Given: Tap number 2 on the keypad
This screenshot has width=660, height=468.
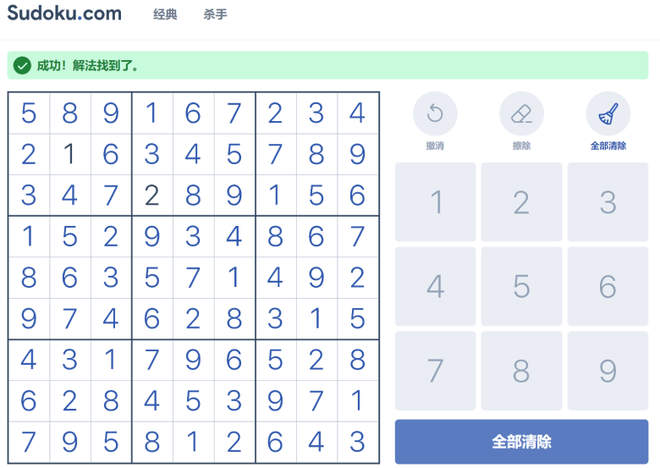Looking at the screenshot, I should point(521,202).
